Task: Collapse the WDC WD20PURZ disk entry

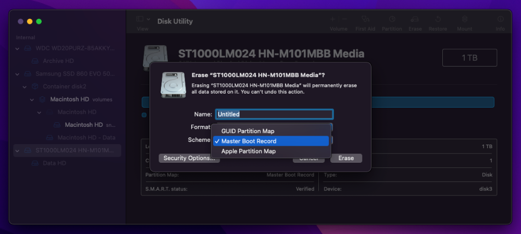Action: (x=18, y=48)
